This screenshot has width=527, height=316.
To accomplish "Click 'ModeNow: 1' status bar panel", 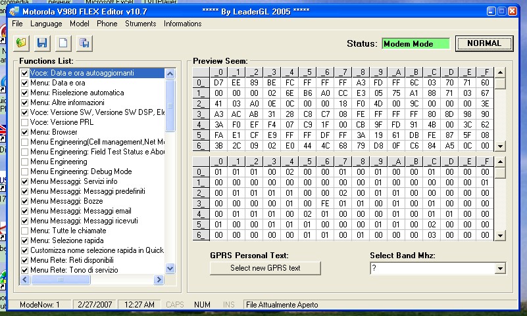I will pyautogui.click(x=39, y=305).
